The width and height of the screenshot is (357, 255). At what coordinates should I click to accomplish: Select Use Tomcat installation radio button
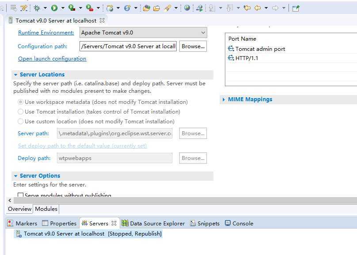[x=20, y=111]
